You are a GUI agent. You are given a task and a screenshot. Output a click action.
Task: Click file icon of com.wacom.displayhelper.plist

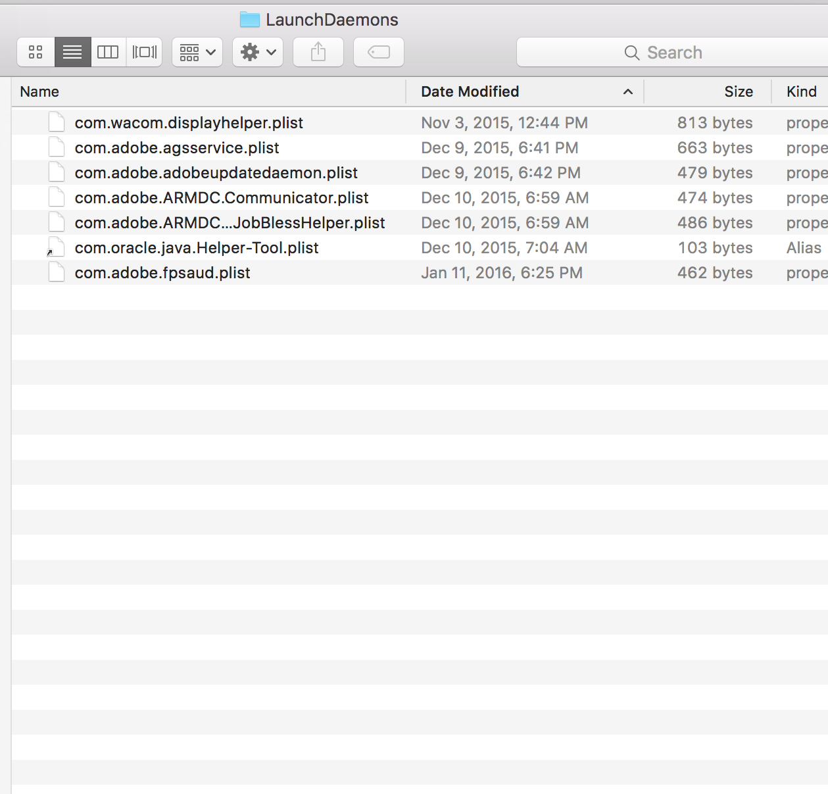click(x=57, y=122)
